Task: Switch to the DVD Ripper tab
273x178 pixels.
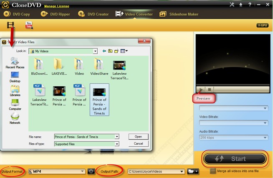Action: click(x=55, y=14)
